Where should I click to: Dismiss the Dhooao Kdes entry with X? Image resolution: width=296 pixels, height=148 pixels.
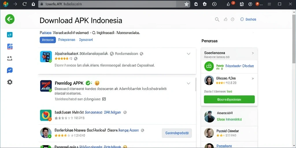[x=253, y=79]
